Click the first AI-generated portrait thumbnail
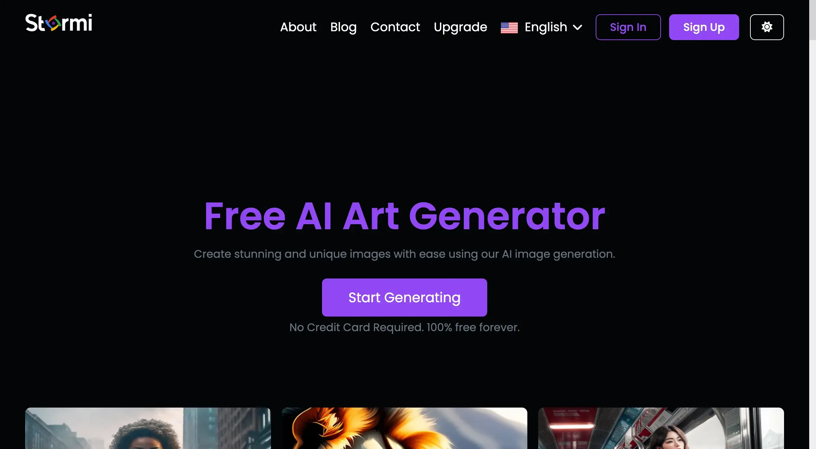 [148, 428]
